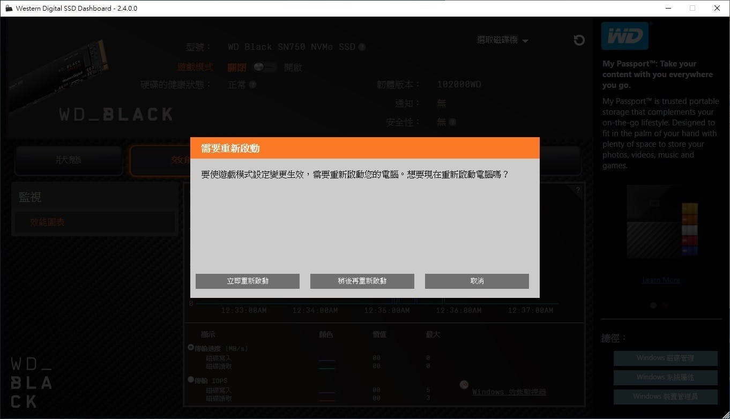Switch to the 狀態 status tab
This screenshot has width=730, height=419.
pos(68,160)
